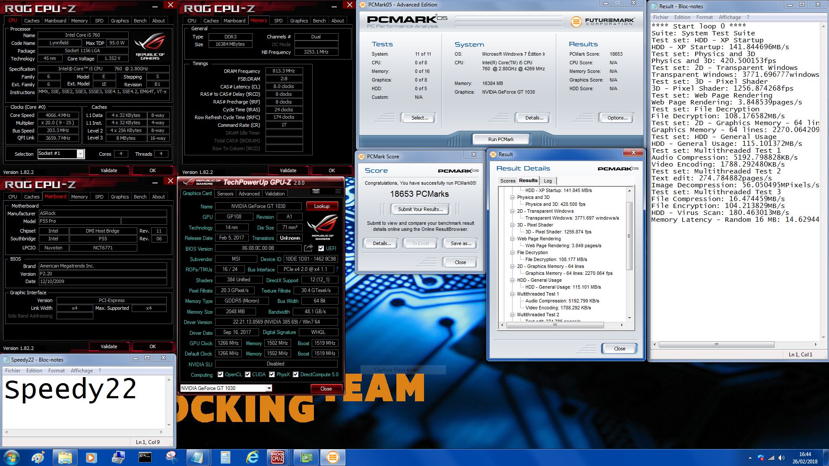The width and height of the screenshot is (829, 466).
Task: Take a screenshot with GPU-Z camera icon
Action: (x=316, y=191)
